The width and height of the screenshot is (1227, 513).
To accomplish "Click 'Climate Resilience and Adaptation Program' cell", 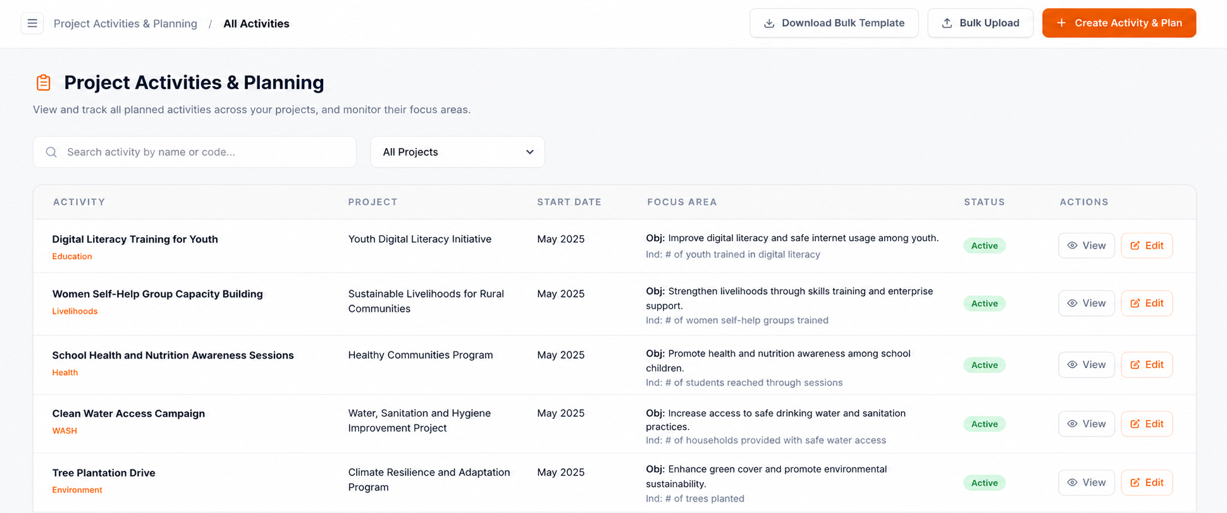I will tap(429, 479).
